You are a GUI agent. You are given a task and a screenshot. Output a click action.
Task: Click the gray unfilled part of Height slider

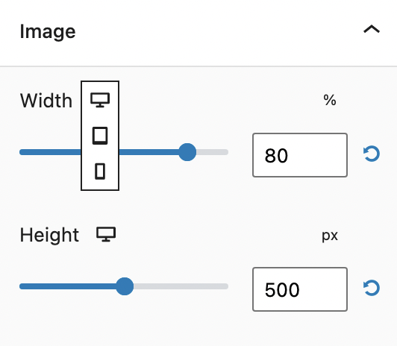pos(181,286)
